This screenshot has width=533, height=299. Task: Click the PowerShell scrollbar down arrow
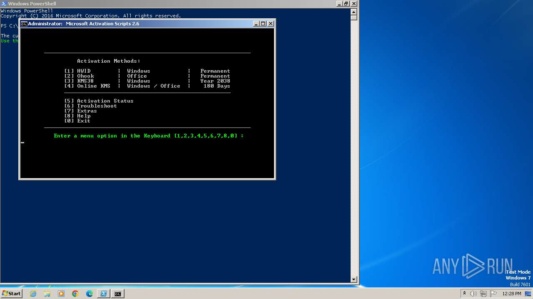click(354, 279)
